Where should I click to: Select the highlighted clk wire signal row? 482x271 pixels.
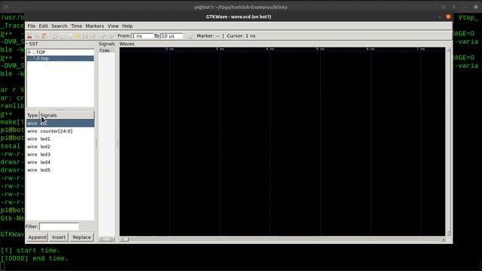click(60, 123)
